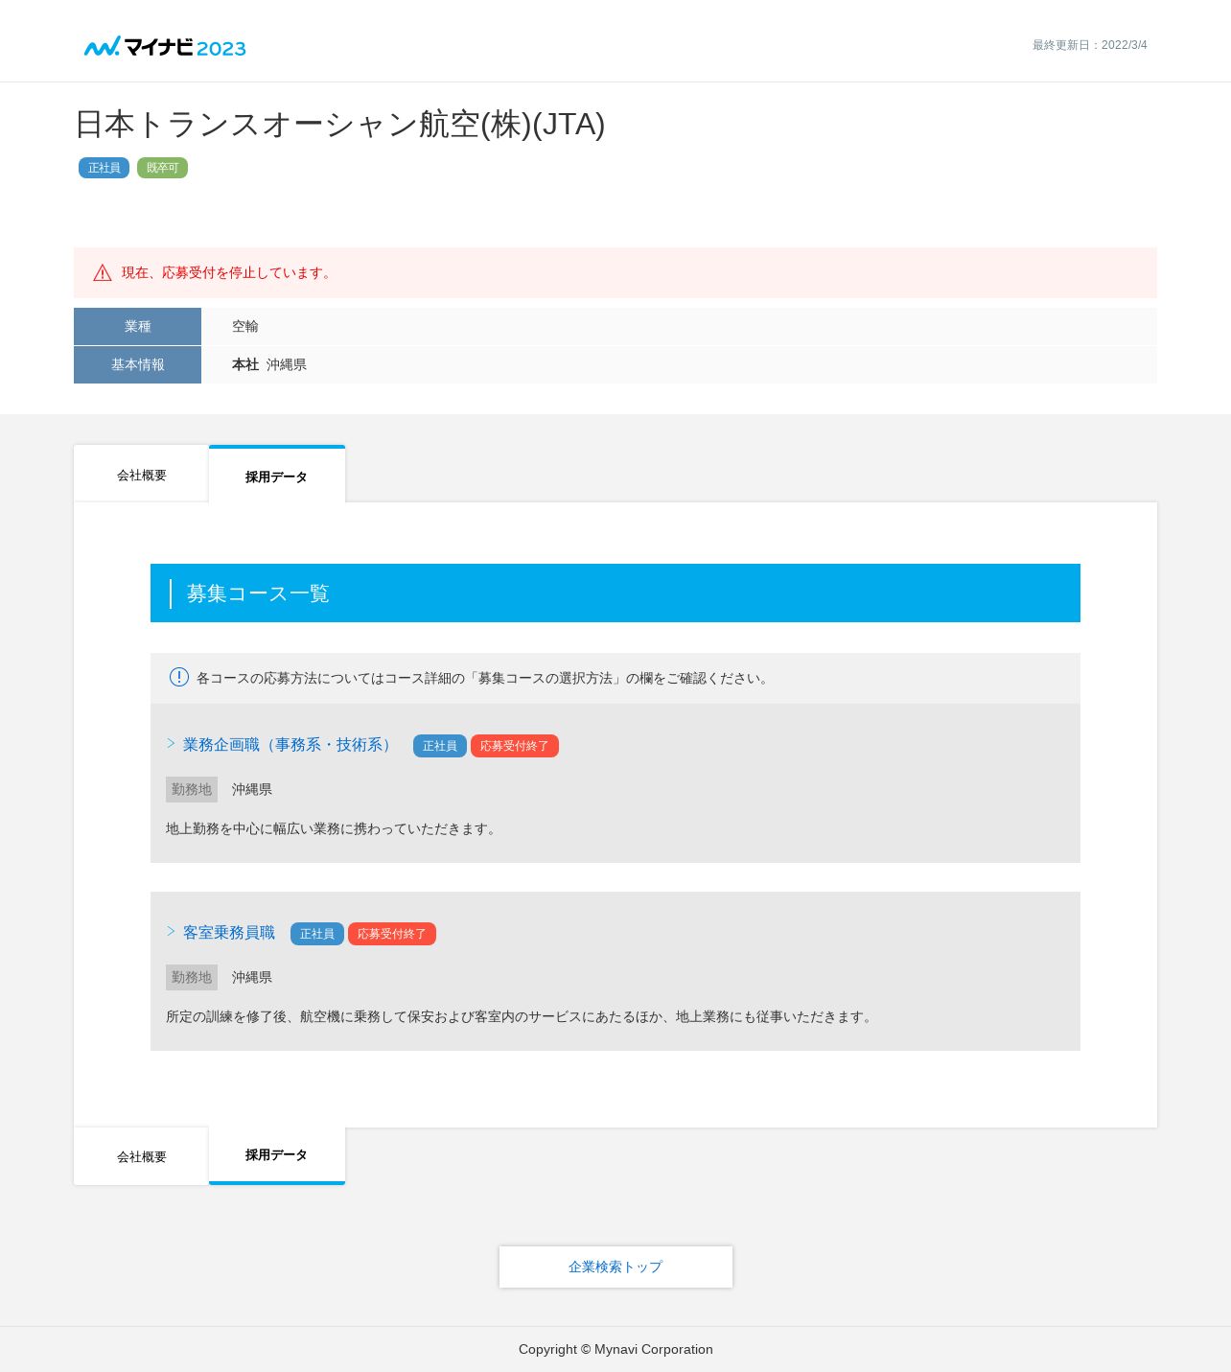Click the 地上勤務を中心に description text

pos(333,828)
